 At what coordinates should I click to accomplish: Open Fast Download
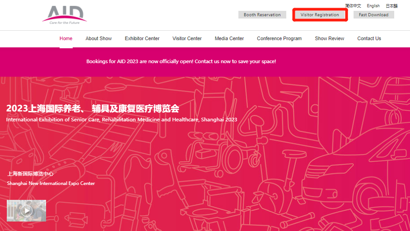click(374, 14)
